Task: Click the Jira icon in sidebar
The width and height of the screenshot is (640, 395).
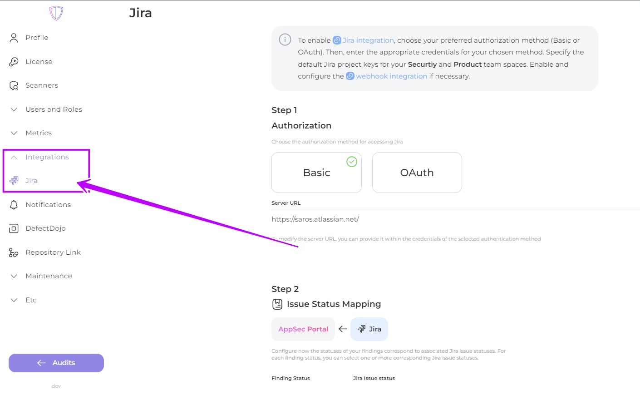Action: [14, 181]
